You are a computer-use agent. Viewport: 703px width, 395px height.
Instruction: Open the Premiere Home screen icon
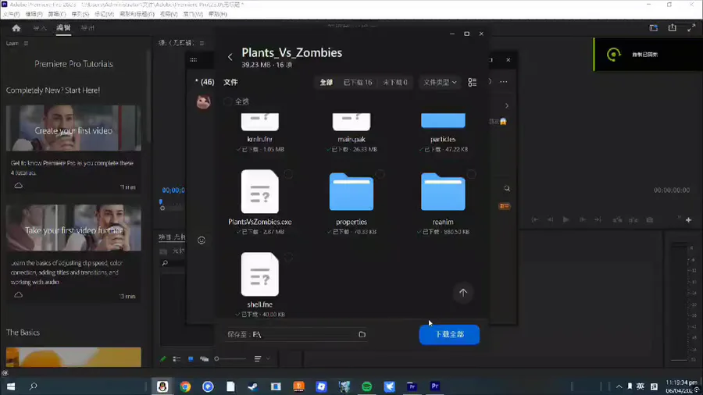[16, 28]
